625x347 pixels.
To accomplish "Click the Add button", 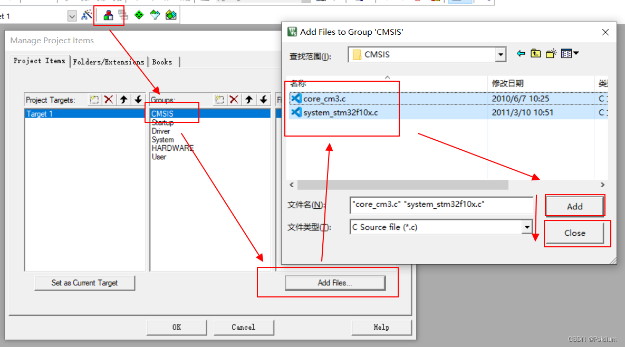I will [574, 206].
